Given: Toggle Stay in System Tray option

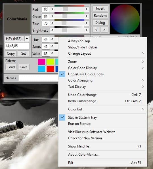Looking at the screenshot, I should pyautogui.click(x=102, y=117).
